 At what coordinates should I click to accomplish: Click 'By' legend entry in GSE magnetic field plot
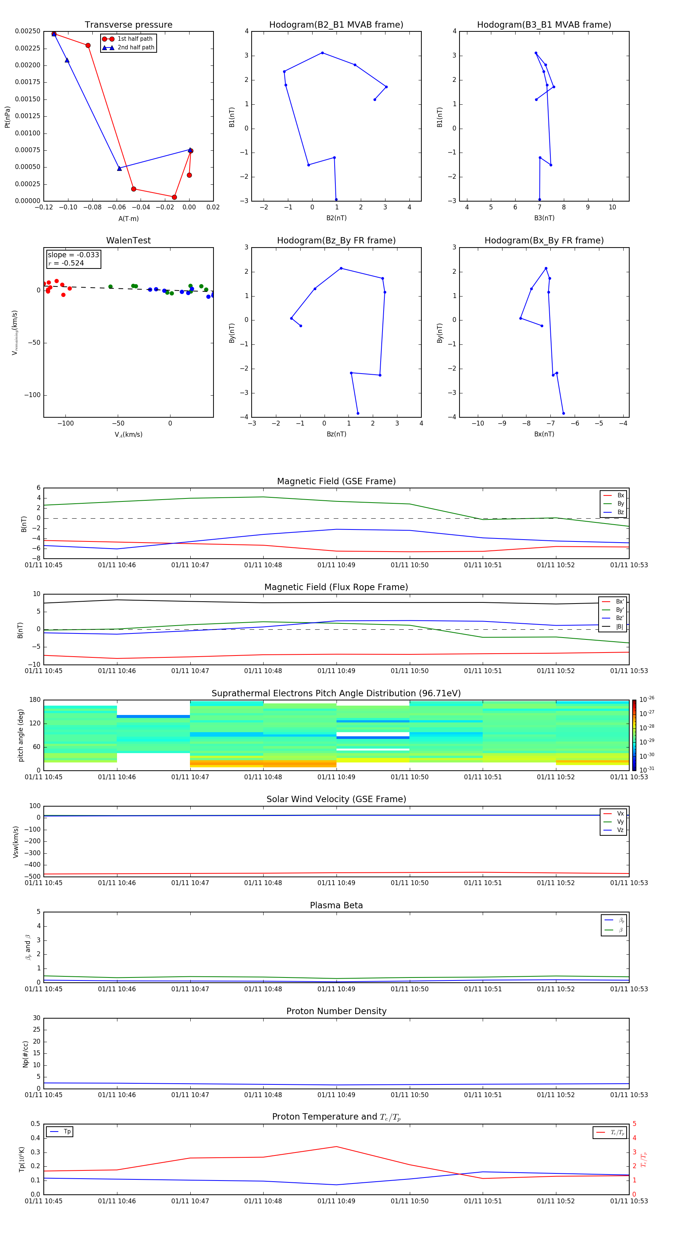614,504
